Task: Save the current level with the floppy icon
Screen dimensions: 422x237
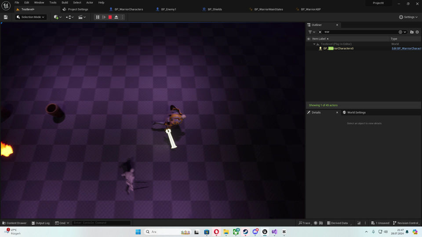Action: 6,17
